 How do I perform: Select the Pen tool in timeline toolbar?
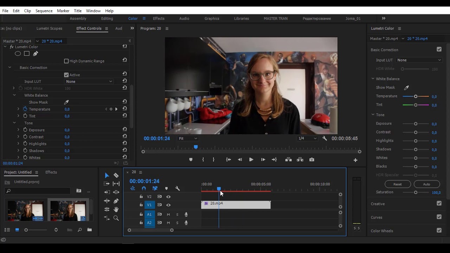(x=116, y=201)
